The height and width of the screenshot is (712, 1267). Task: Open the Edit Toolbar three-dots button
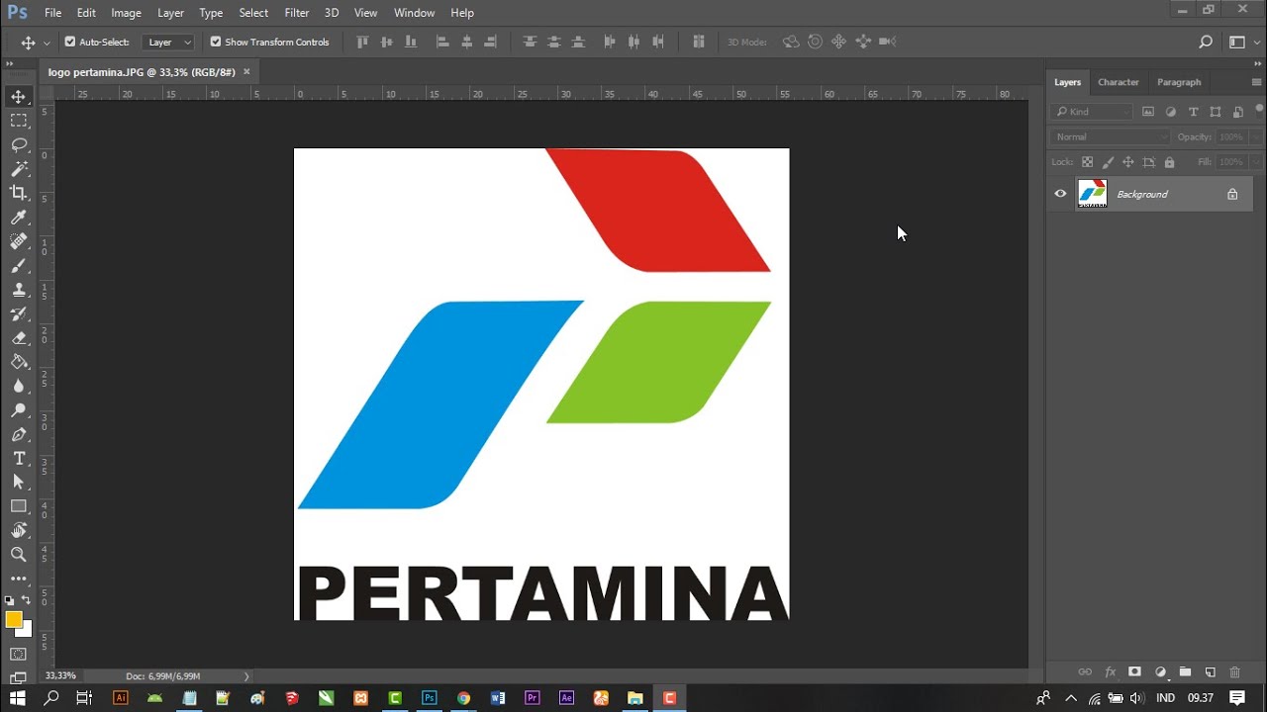tap(19, 578)
